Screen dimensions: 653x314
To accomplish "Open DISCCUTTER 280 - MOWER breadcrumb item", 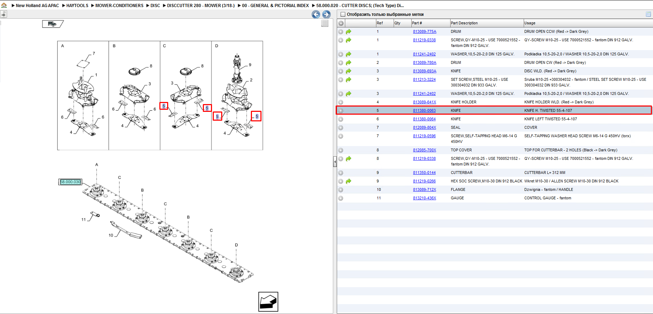I will [x=201, y=6].
